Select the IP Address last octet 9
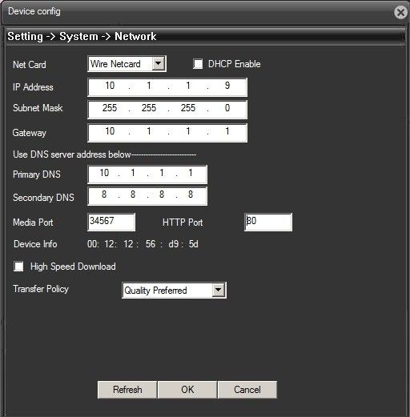The width and height of the screenshot is (410, 417). pos(227,86)
